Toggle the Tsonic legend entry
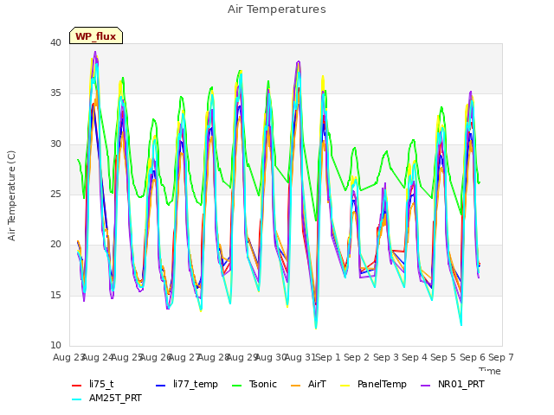Viewport: 554px width, 415px height. [x=254, y=384]
